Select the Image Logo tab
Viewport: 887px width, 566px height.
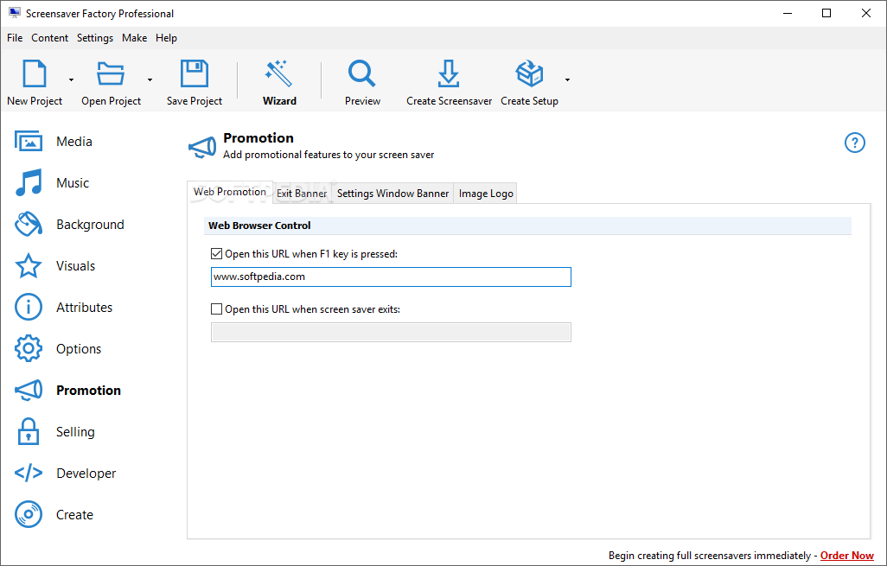tap(486, 194)
